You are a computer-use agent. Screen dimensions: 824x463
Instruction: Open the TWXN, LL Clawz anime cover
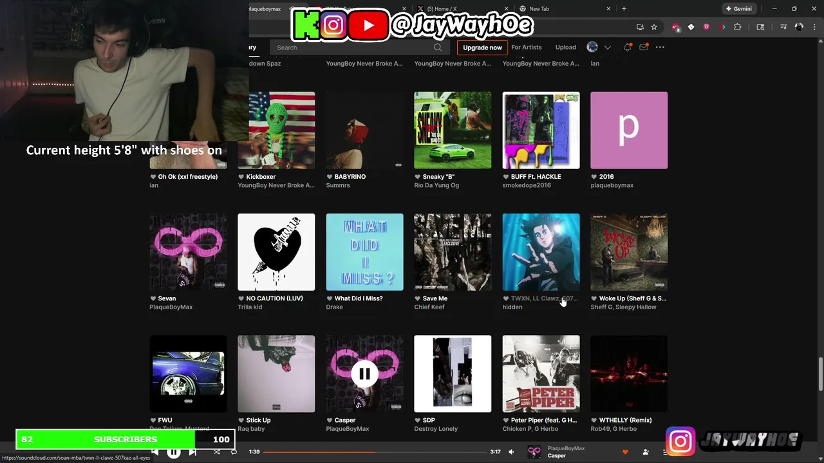[541, 252]
